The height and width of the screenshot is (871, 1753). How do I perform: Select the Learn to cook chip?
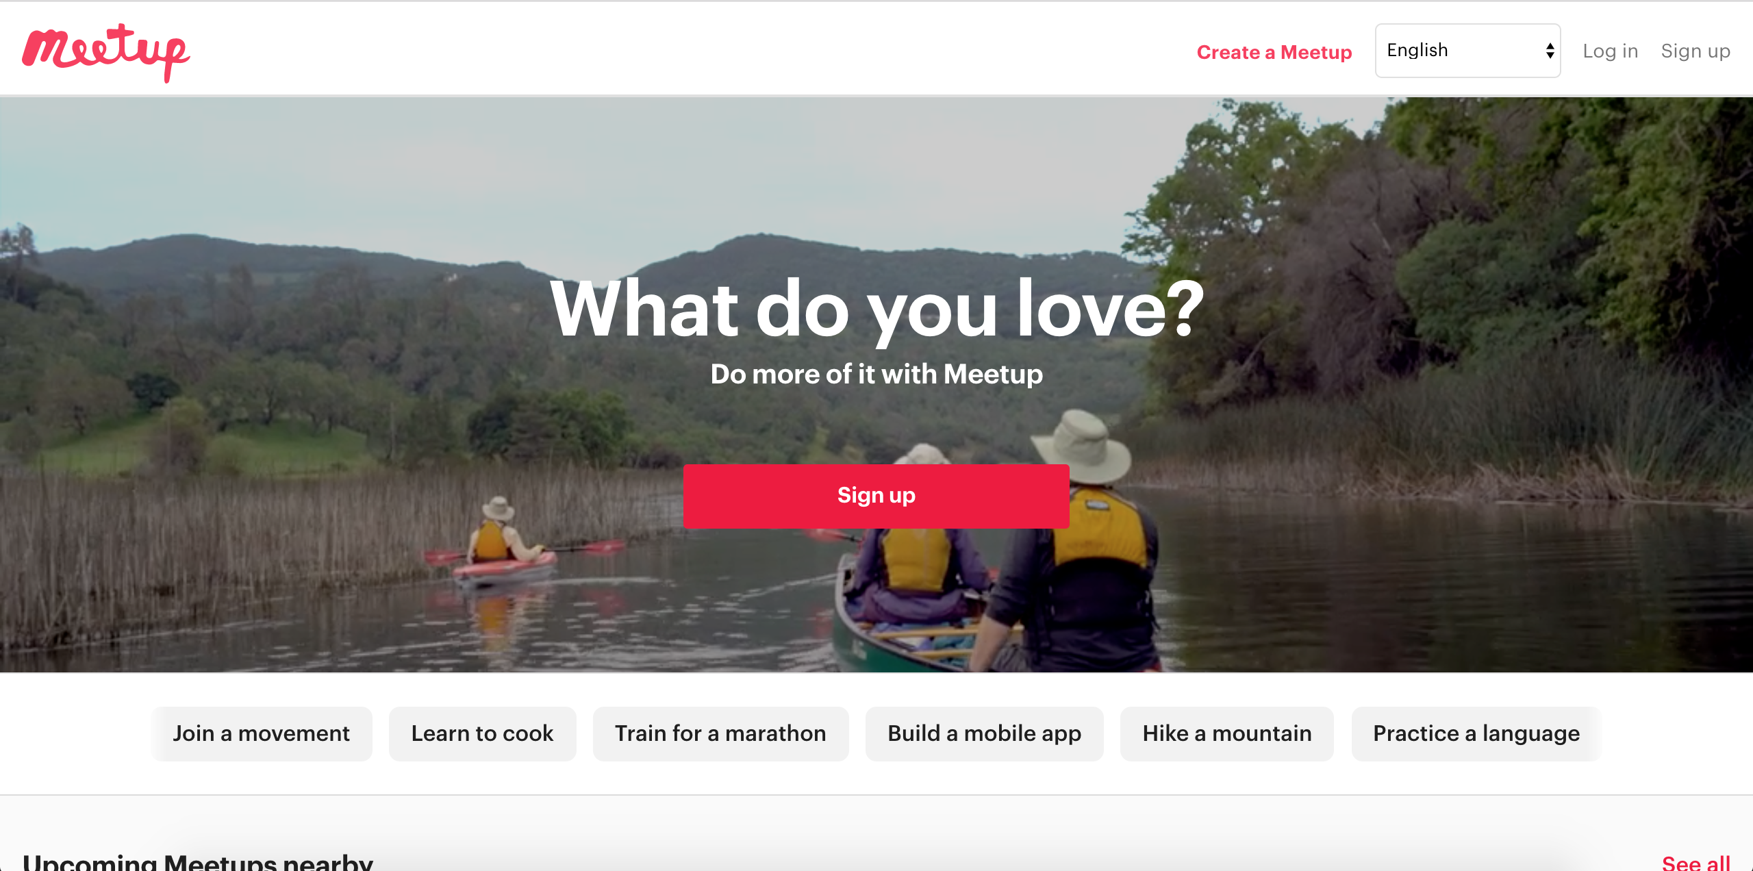[x=482, y=733]
